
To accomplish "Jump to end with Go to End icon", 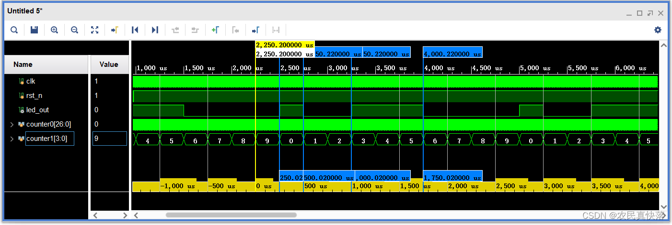I will 155,30.
